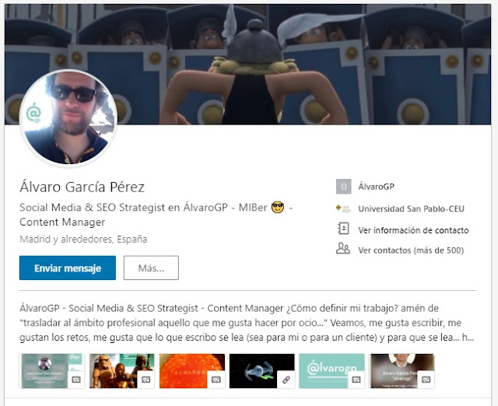Open the Star Wars stormtrooper media thumbnail

pyautogui.click(x=122, y=371)
